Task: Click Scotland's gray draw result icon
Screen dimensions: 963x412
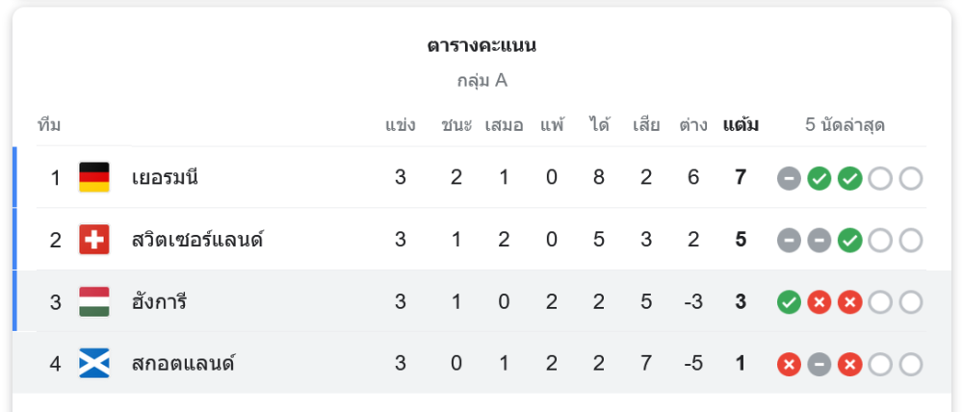Action: click(x=819, y=365)
